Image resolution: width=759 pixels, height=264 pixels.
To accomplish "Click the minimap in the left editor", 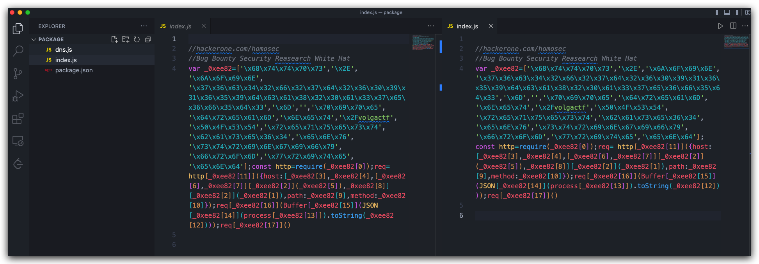I will point(423,42).
